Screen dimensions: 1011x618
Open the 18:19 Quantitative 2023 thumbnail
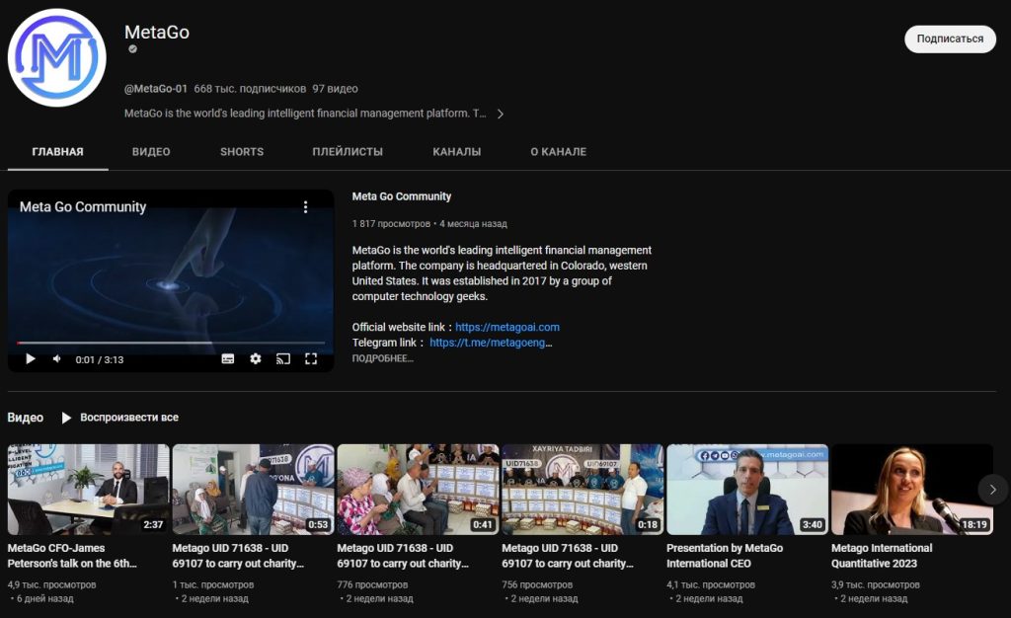(x=912, y=489)
